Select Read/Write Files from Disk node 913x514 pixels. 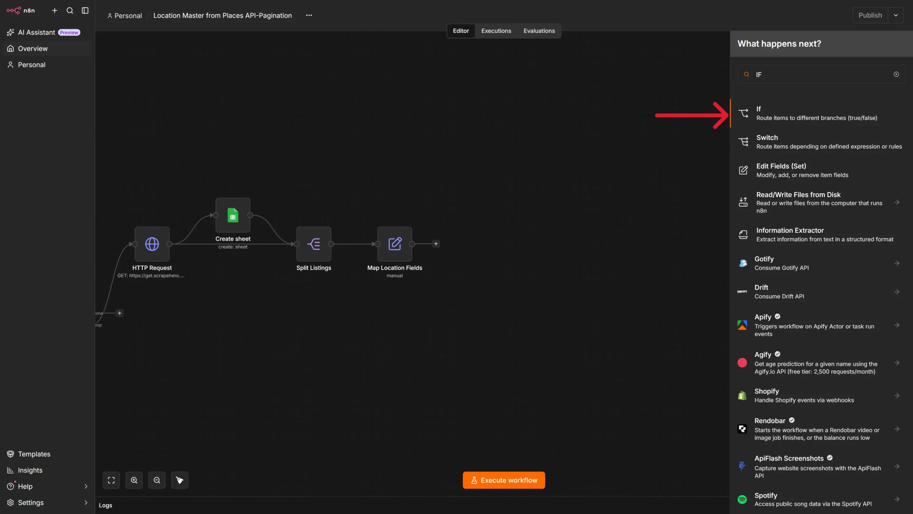pos(821,202)
